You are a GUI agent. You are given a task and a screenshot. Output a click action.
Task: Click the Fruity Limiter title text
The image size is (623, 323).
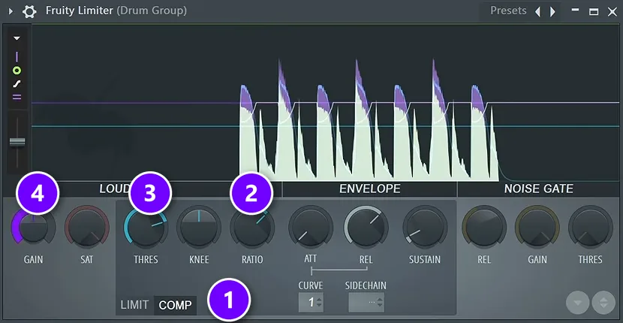[80, 11]
